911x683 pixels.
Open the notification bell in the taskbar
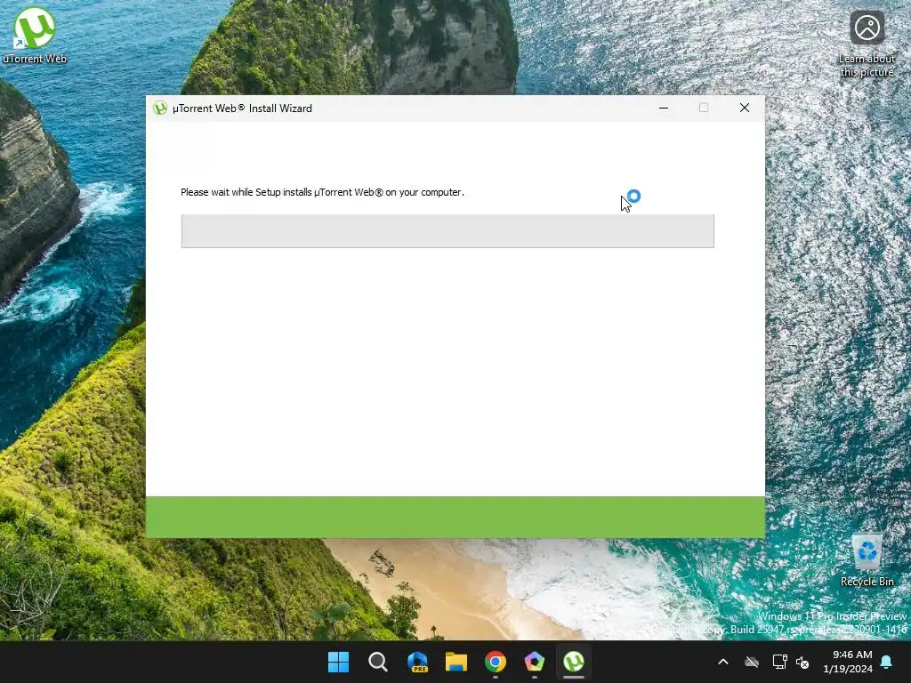pos(887,662)
